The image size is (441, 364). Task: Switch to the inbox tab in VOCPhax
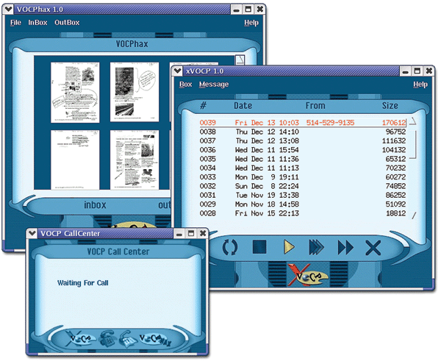pos(95,205)
